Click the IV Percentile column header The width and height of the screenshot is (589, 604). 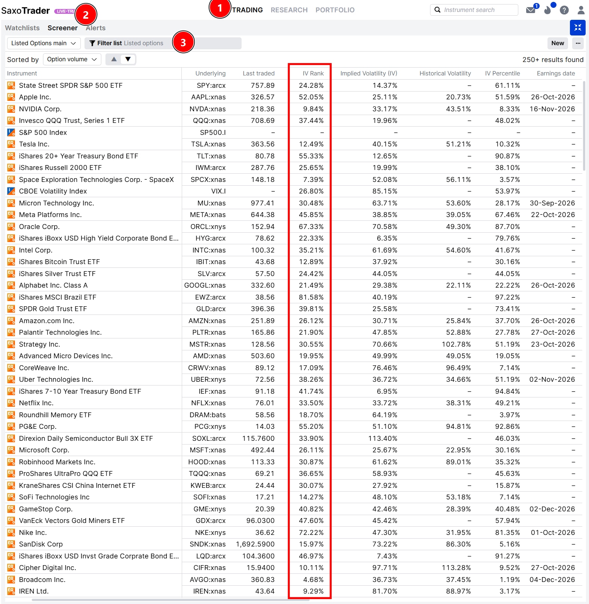coord(502,74)
